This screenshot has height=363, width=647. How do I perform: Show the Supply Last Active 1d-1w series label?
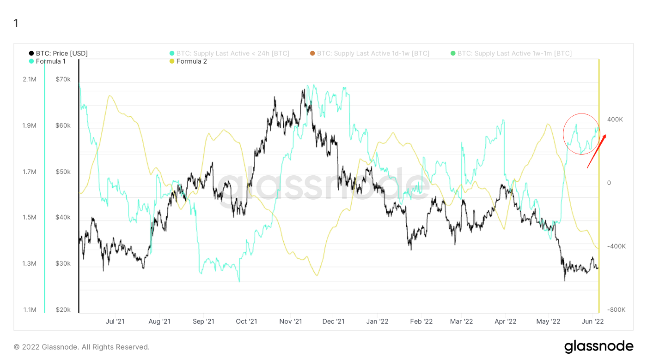click(373, 54)
